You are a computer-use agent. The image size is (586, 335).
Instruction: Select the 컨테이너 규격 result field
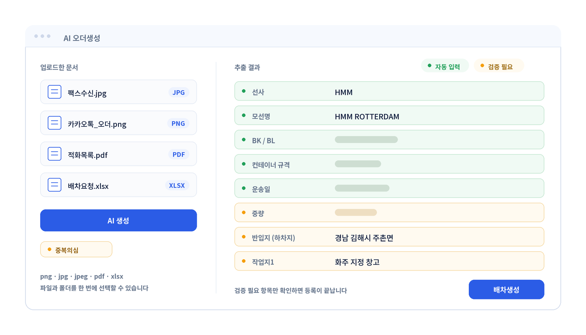tap(389, 164)
